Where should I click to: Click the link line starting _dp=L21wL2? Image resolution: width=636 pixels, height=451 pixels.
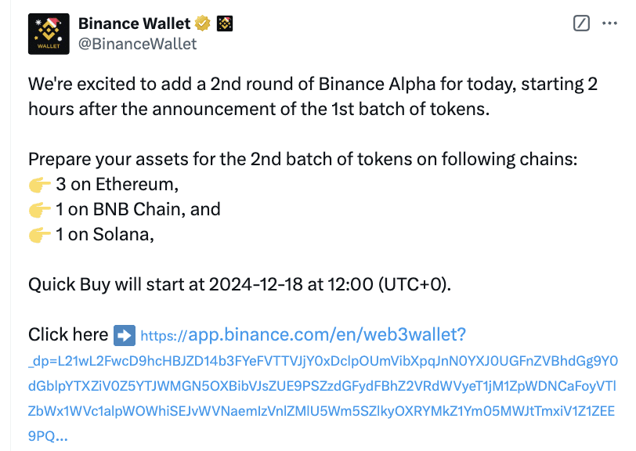point(323,361)
